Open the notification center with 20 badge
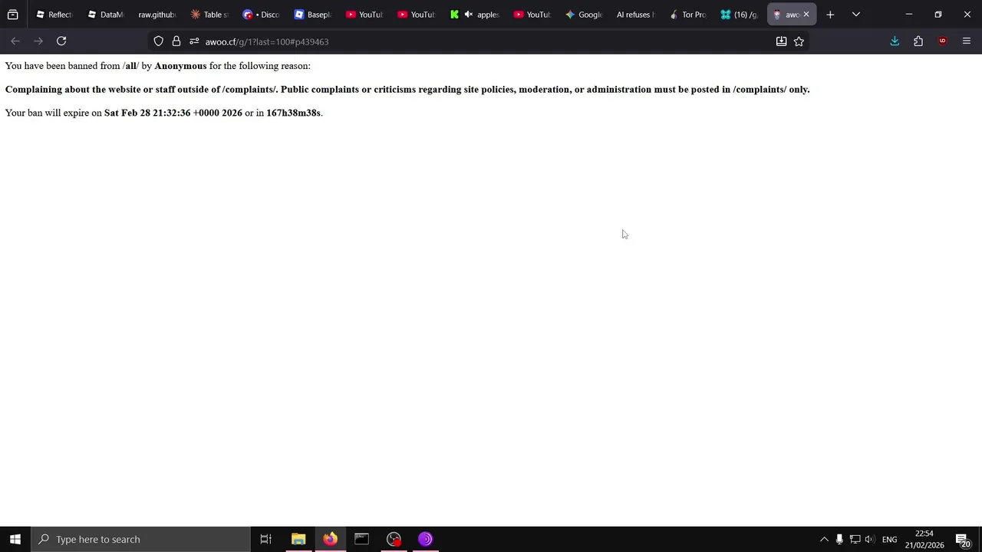The image size is (982, 552). coord(963,539)
